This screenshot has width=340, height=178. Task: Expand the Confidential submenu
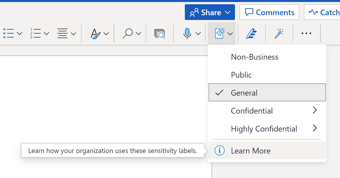pos(252,111)
